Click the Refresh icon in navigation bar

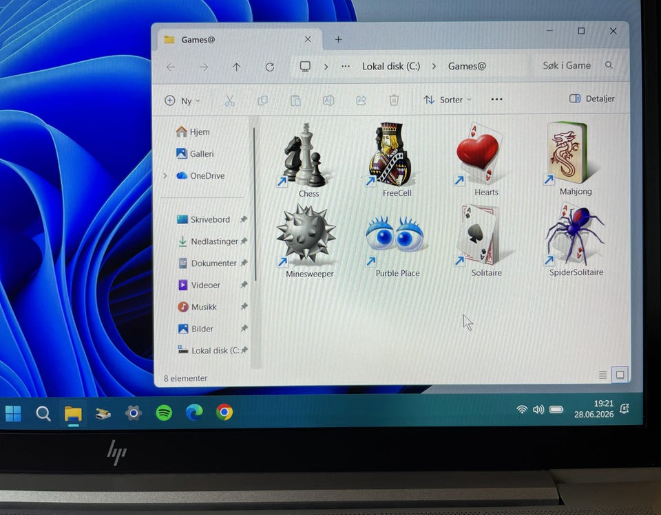(x=270, y=67)
